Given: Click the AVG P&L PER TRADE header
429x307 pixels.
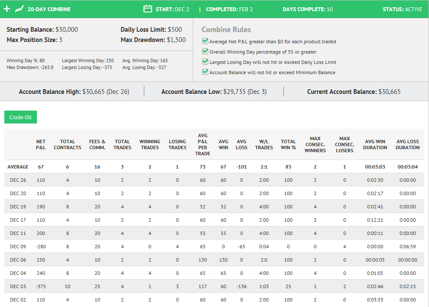Looking at the screenshot, I should pos(203,144).
